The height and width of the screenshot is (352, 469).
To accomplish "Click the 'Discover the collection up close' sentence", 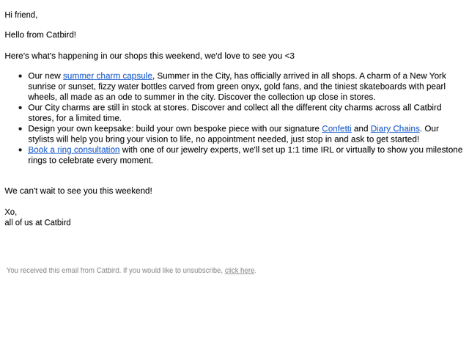I will pos(297,97).
